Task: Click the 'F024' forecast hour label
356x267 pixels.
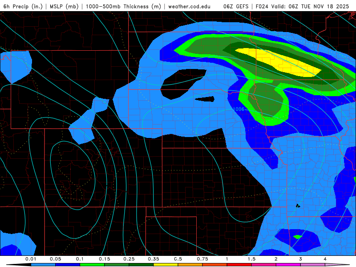Action: click(262, 6)
